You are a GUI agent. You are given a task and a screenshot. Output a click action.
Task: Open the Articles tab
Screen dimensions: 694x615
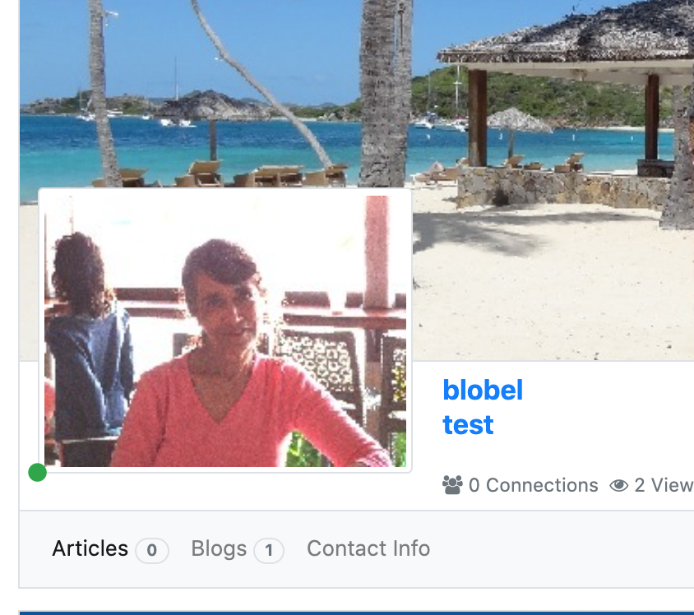coord(90,548)
